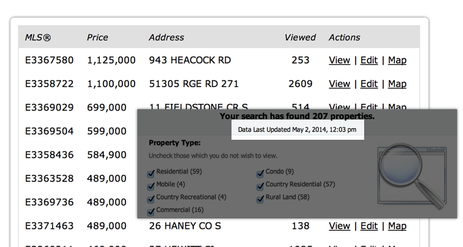Show Map for 26 HANEY CO S
Image resolution: width=463 pixels, height=247 pixels.
pyautogui.click(x=397, y=226)
